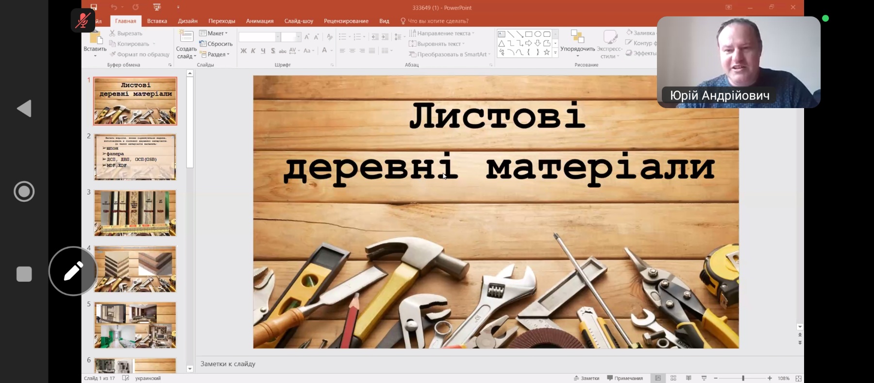Image resolution: width=874 pixels, height=383 pixels.
Task: Click the center text alignment icon
Action: point(352,51)
